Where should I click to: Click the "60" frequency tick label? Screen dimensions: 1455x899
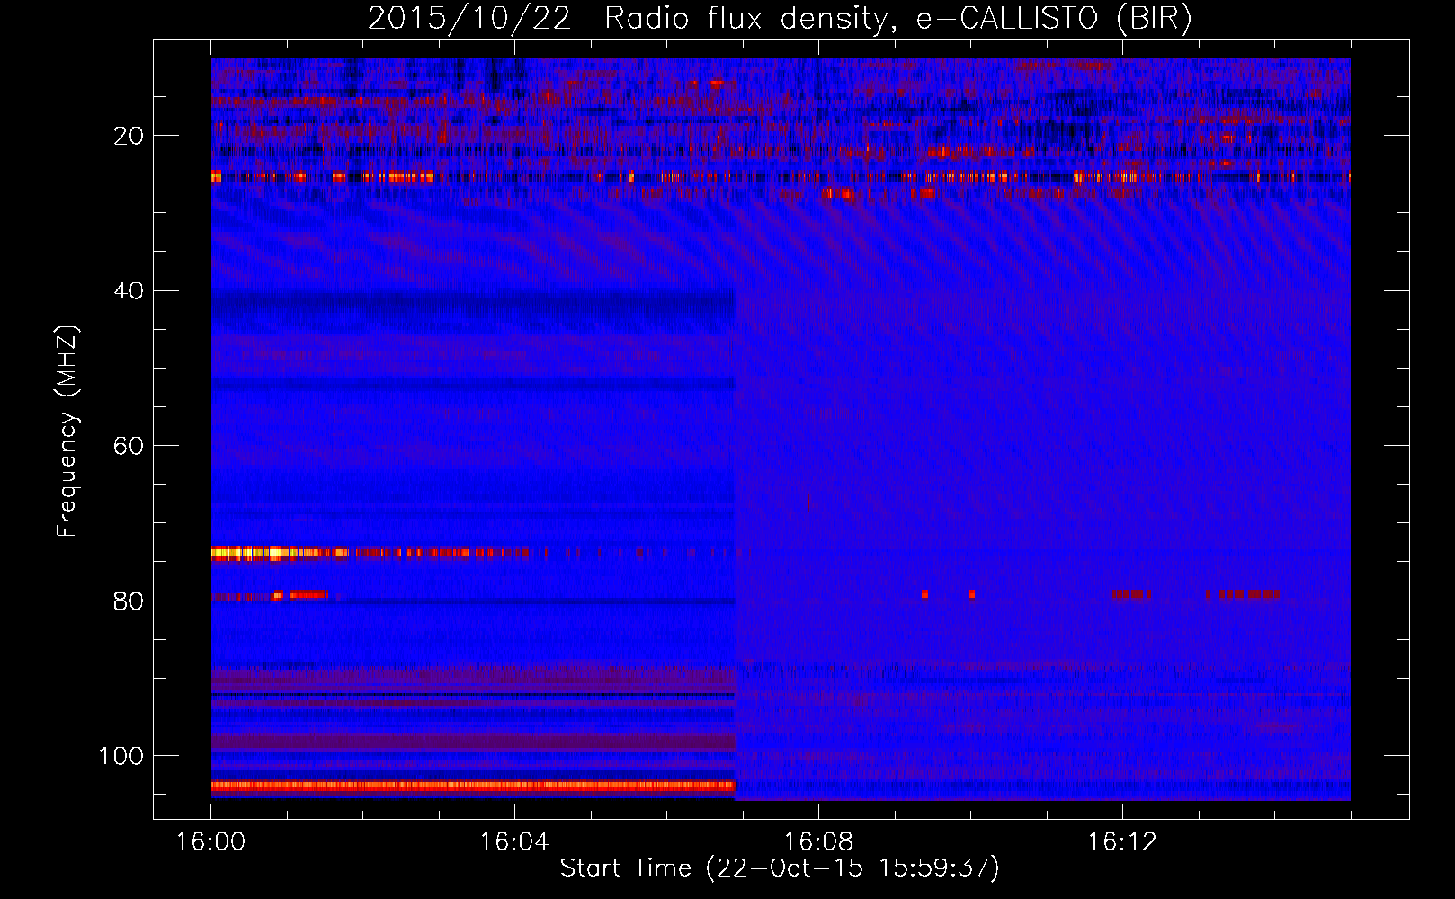[129, 447]
